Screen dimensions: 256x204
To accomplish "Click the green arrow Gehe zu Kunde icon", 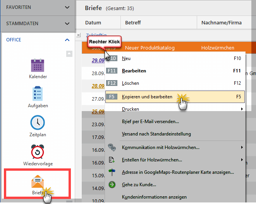I will click(x=112, y=185).
